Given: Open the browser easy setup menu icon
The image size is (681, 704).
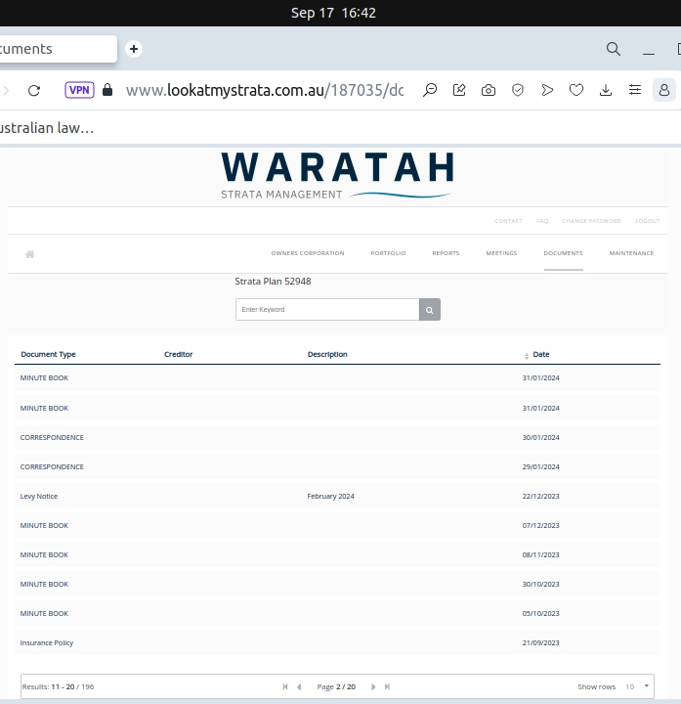Looking at the screenshot, I should (x=635, y=90).
